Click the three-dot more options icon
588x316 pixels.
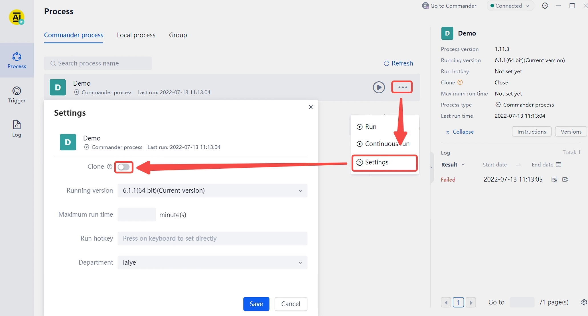(402, 87)
